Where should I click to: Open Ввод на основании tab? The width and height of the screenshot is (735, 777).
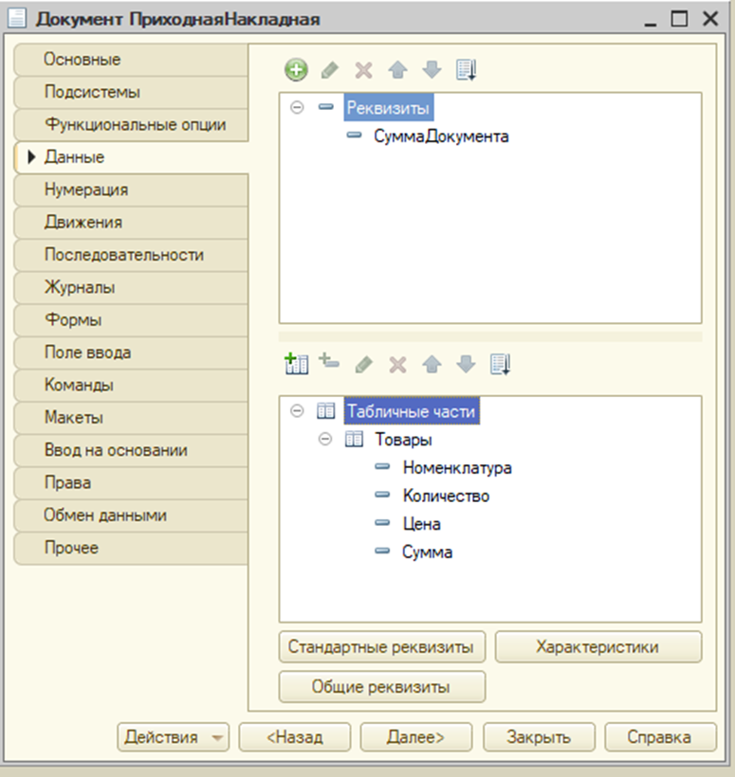click(132, 450)
